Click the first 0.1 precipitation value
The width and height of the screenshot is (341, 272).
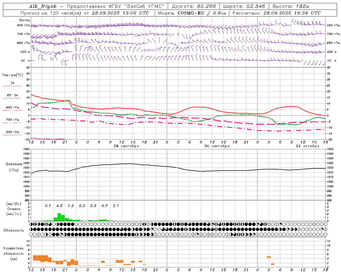48,206
